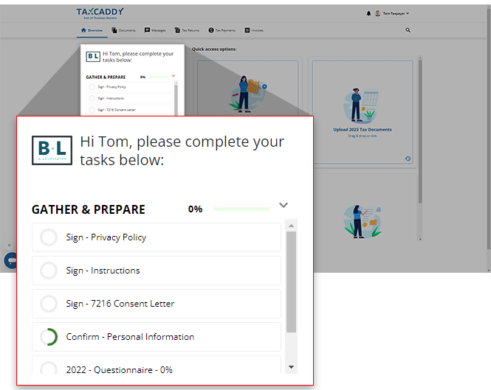Click enlarged task list scrollbar down arrow
The height and width of the screenshot is (390, 491).
click(x=291, y=367)
